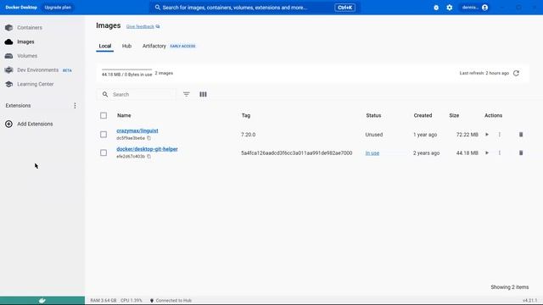
Task: Click the '1 year ago' created cell
Action: tap(425, 135)
